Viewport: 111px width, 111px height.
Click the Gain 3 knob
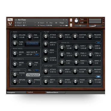pyautogui.click(x=90, y=47)
